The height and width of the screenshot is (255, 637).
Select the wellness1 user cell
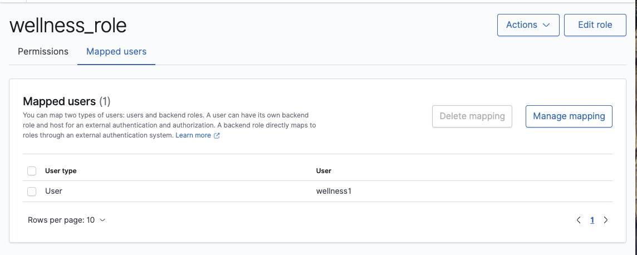tap(334, 191)
